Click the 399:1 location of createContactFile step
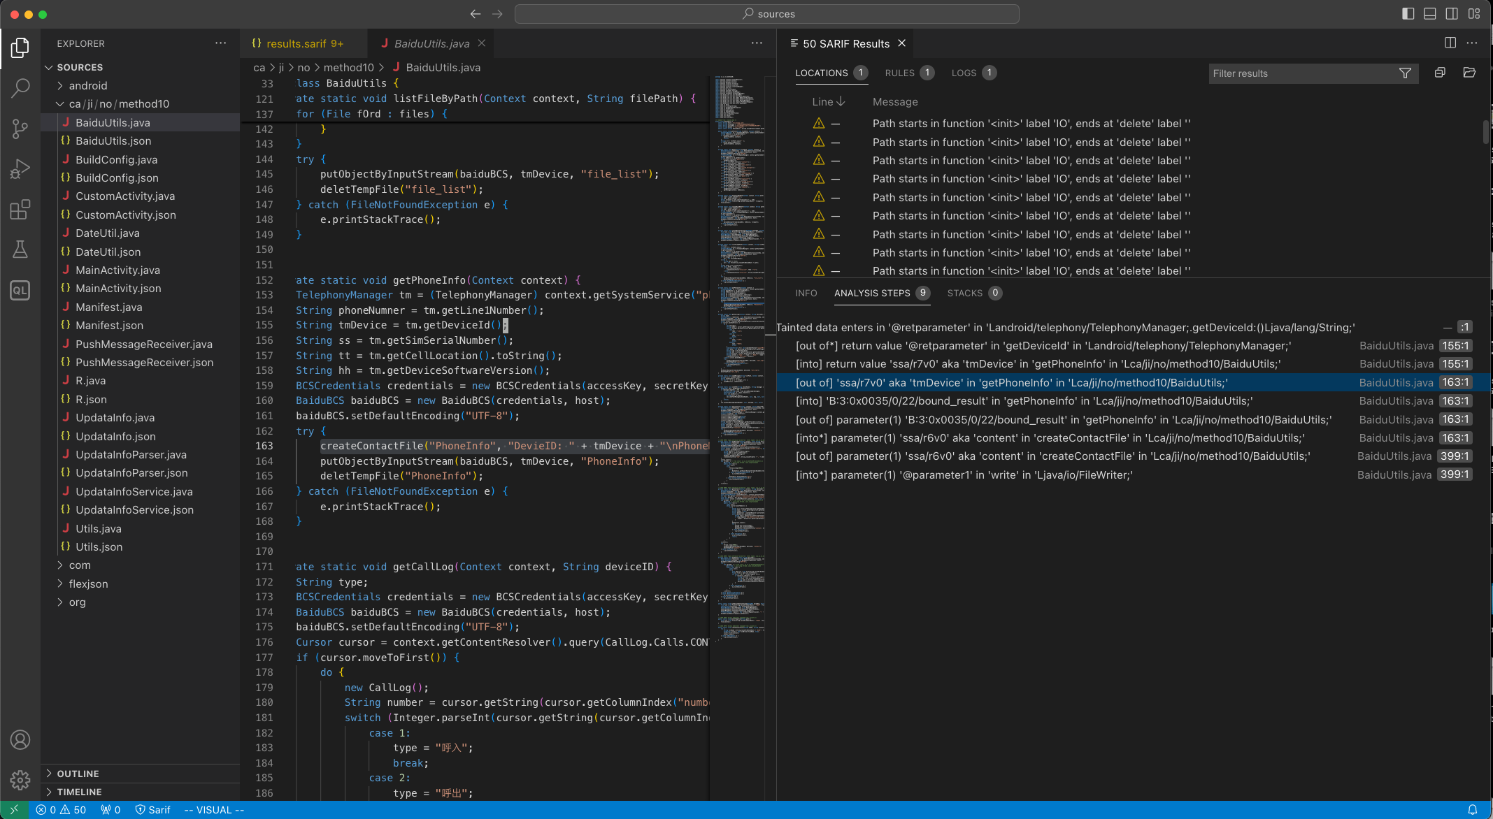 (1455, 456)
